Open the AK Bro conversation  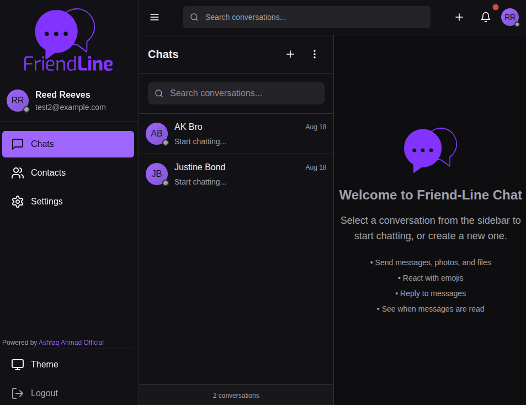pos(243,134)
